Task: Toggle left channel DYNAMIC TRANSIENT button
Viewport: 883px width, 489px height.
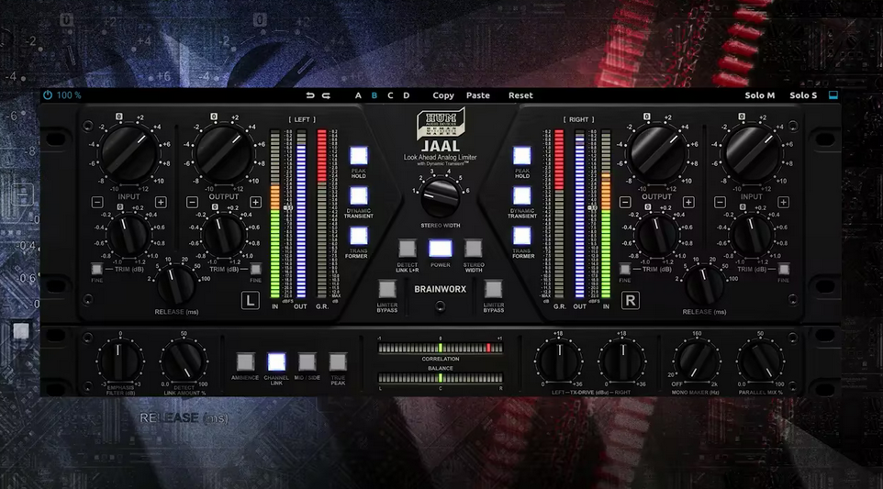Action: pyautogui.click(x=359, y=195)
